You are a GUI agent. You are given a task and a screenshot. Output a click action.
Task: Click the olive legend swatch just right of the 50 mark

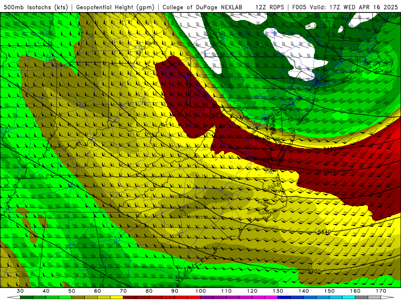click(78, 297)
